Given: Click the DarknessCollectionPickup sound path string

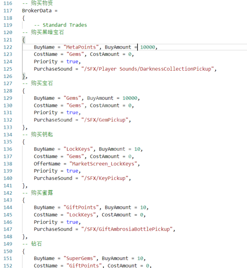Looking at the screenshot, I should tap(148, 69).
